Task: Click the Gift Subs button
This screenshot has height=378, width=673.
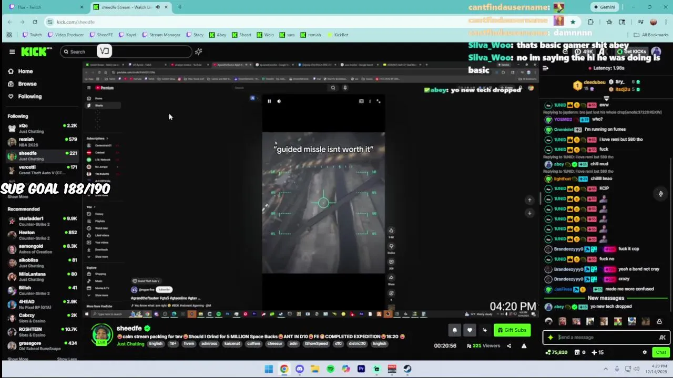Action: pos(512,330)
